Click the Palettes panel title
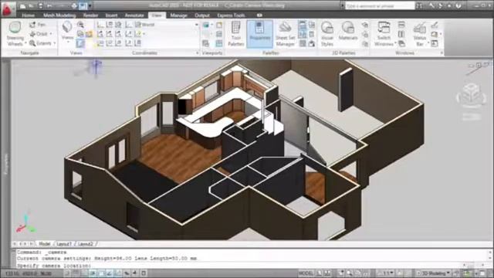The height and width of the screenshot is (278, 494). click(x=271, y=53)
